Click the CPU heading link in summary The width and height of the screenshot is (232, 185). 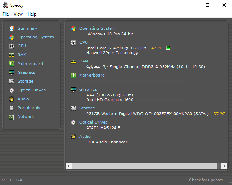coord(84,42)
